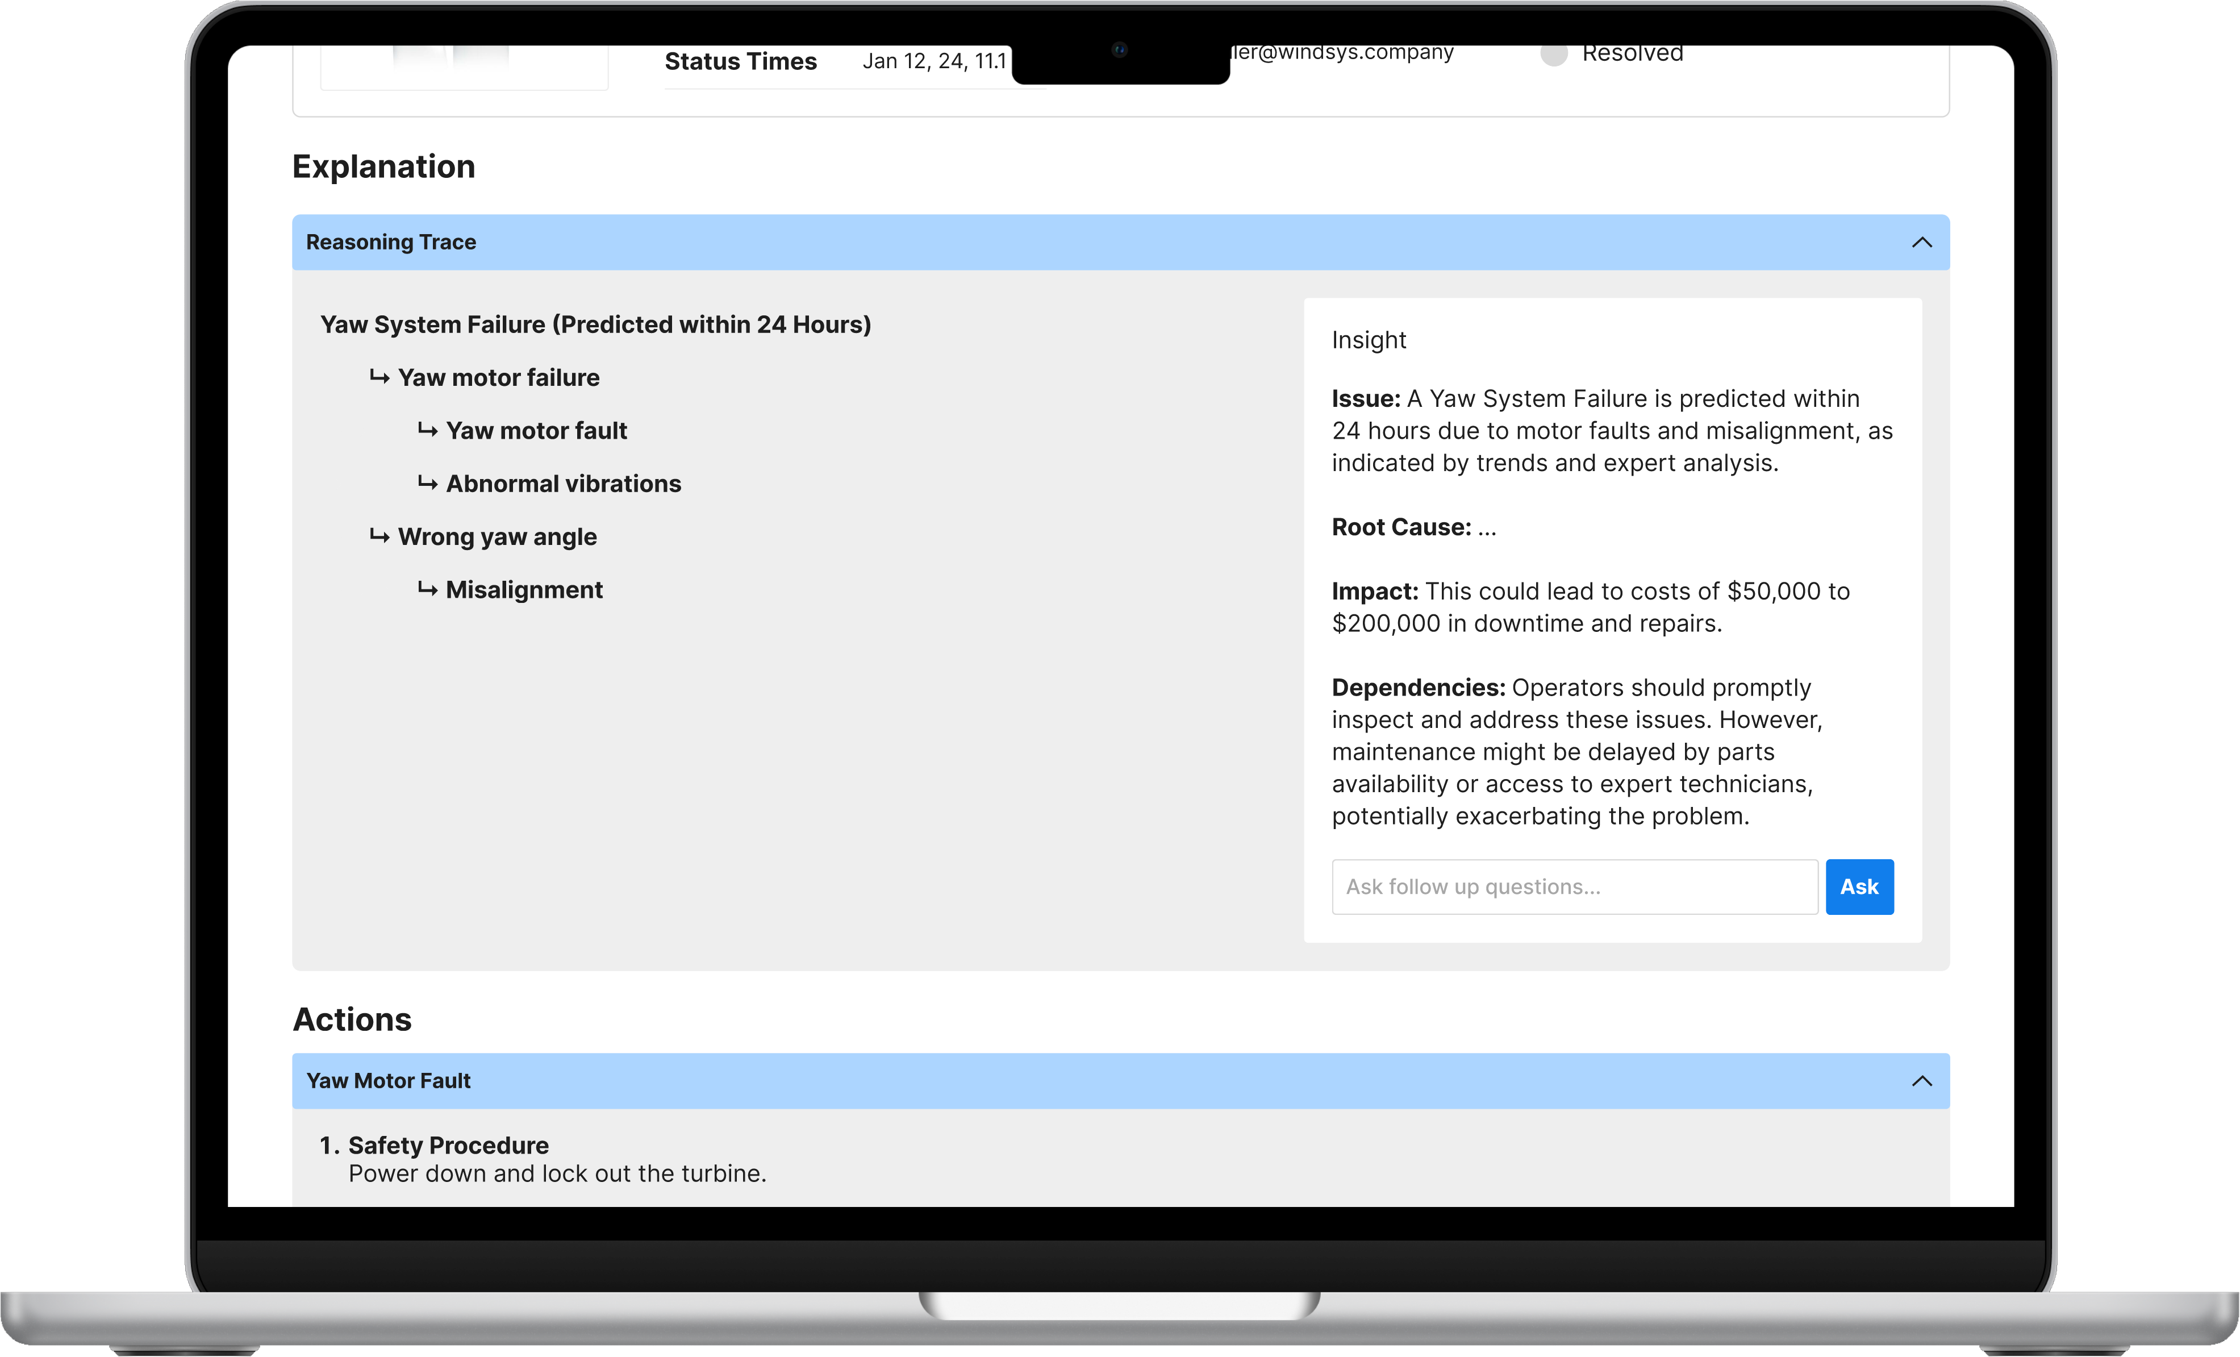The height and width of the screenshot is (1357, 2240).
Task: Click the Impact cost paragraph
Action: pyautogui.click(x=1591, y=607)
